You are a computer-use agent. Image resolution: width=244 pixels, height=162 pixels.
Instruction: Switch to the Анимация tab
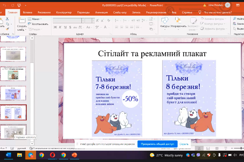[x=101, y=12]
